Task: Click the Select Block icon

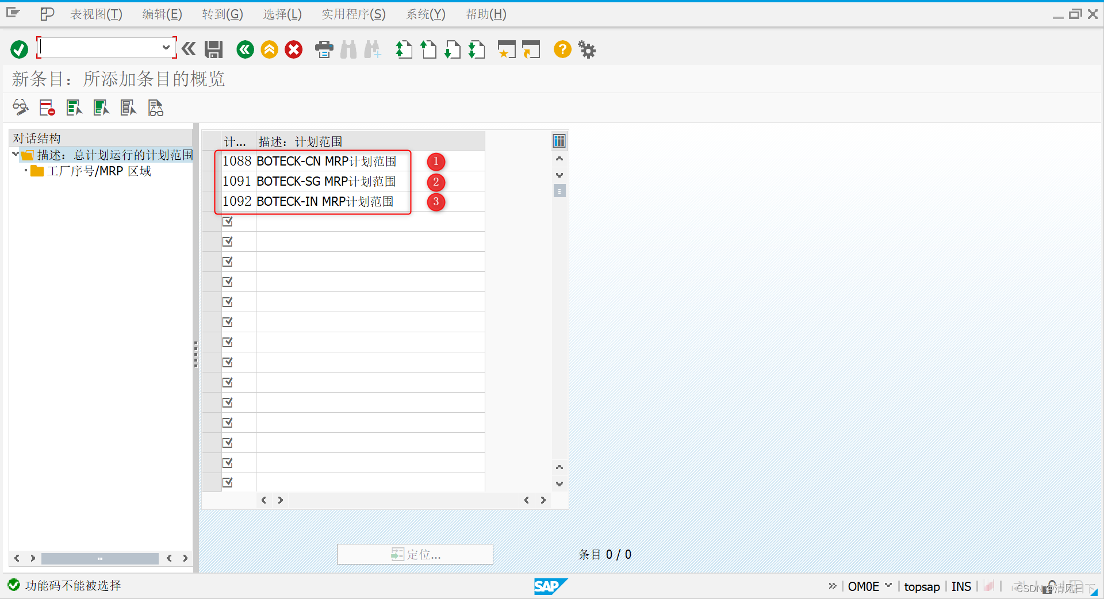Action: (101, 107)
